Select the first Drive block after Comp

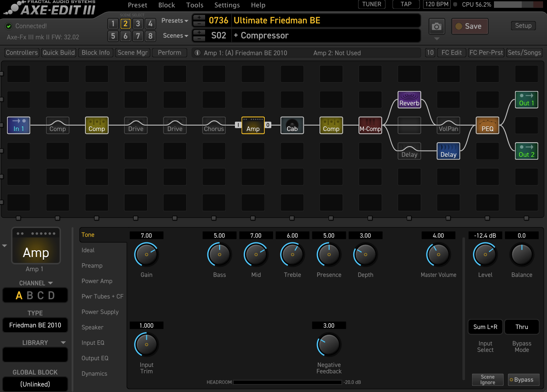coord(135,125)
